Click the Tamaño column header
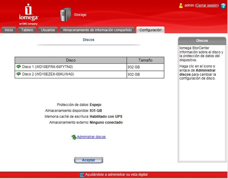Image resolution: width=228 pixels, height=179 pixels. (x=145, y=60)
